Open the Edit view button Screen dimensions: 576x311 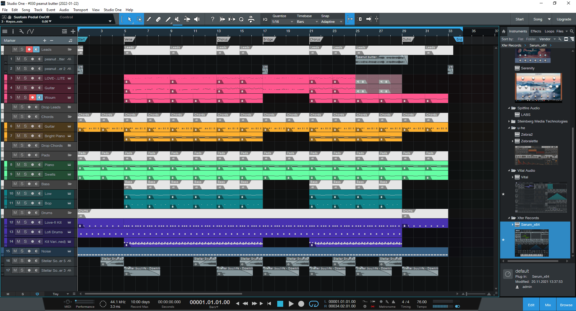click(531, 305)
